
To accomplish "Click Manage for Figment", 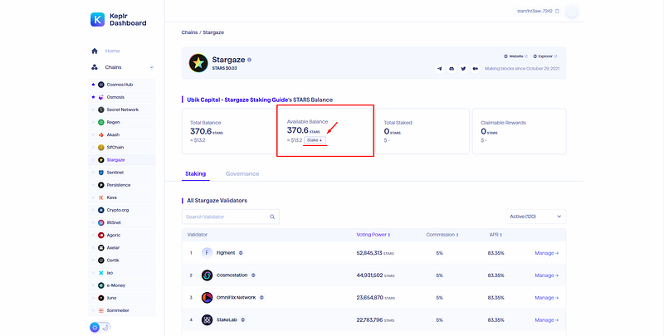I will point(547,253).
